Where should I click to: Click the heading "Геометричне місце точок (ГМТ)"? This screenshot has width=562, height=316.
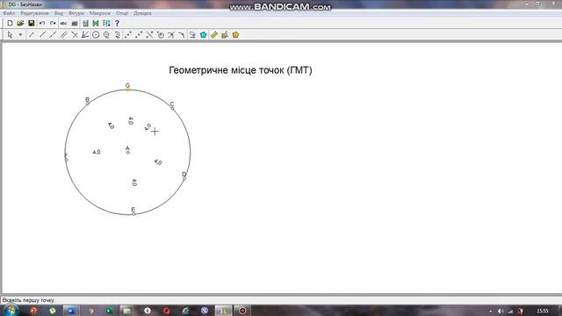(x=241, y=70)
